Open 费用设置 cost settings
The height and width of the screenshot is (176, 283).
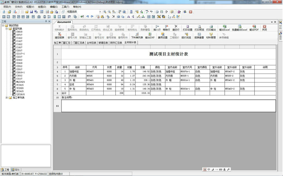tap(163, 36)
